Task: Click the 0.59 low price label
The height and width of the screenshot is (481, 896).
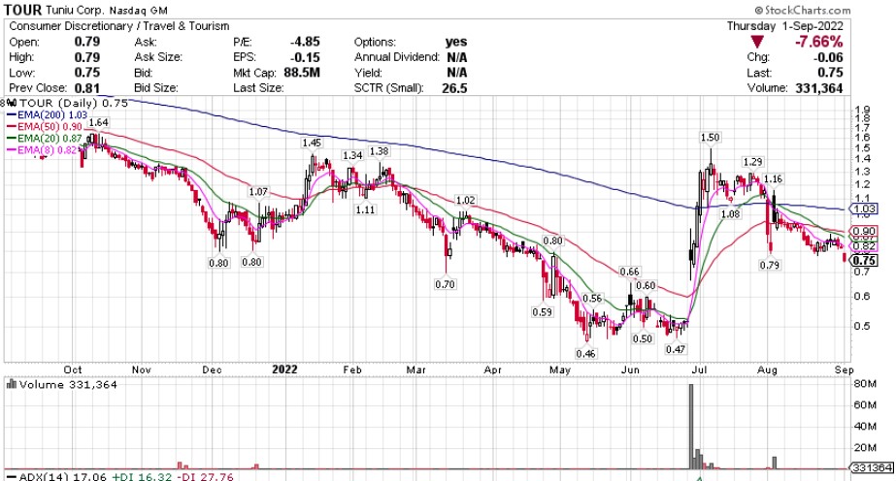Action: [543, 312]
